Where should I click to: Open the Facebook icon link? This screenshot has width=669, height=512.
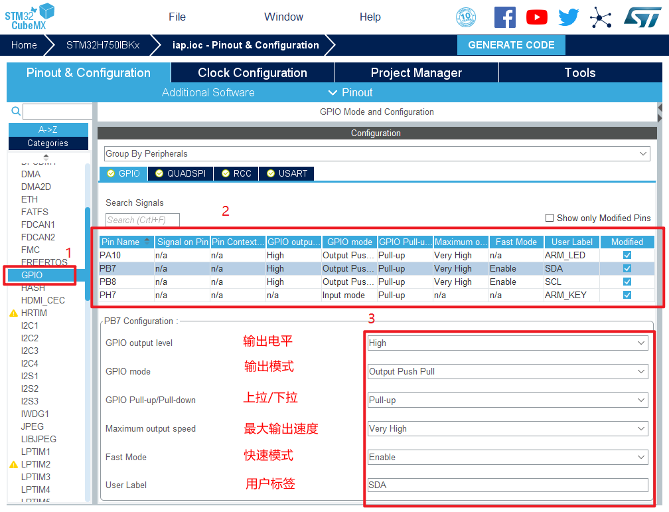[x=504, y=17]
